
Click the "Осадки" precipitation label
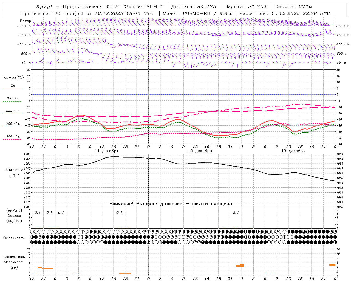point(14,216)
